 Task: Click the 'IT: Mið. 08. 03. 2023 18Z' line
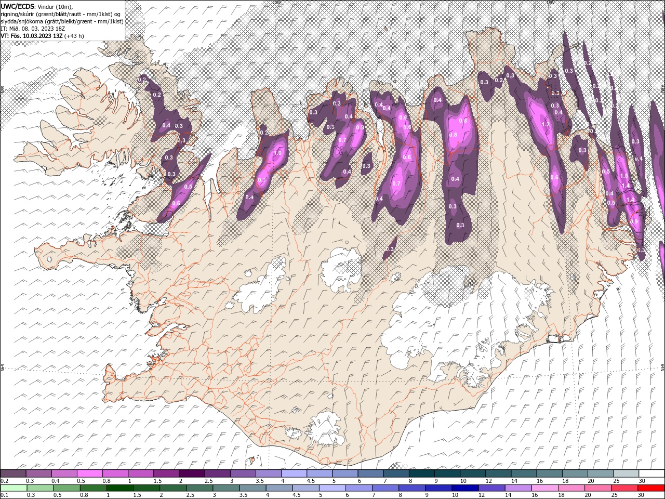point(33,29)
